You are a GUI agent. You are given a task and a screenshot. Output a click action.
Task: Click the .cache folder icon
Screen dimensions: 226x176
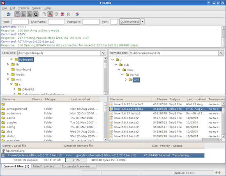3,118
